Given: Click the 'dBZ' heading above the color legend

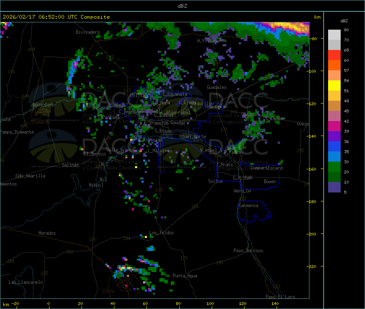Looking at the screenshot, I should tap(344, 21).
